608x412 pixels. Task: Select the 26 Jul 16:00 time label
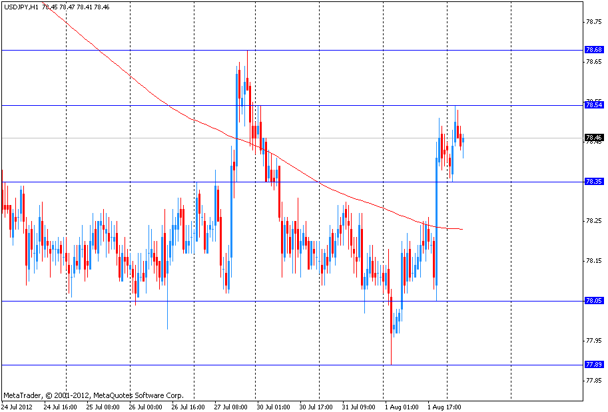[188, 406]
